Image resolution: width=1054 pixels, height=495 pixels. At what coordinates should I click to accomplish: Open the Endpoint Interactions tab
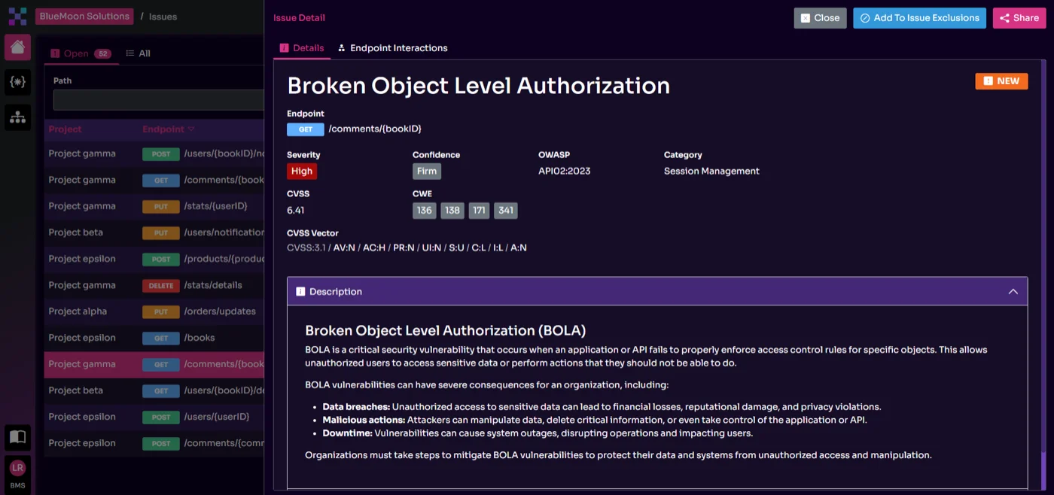coord(392,47)
